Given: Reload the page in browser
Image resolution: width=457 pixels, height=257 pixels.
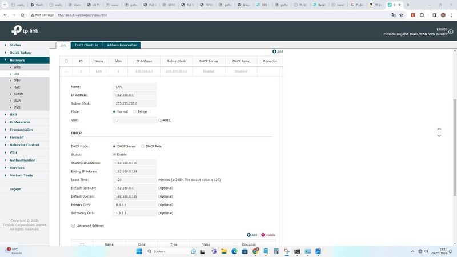Looking at the screenshot, I should pyautogui.click(x=22, y=15).
